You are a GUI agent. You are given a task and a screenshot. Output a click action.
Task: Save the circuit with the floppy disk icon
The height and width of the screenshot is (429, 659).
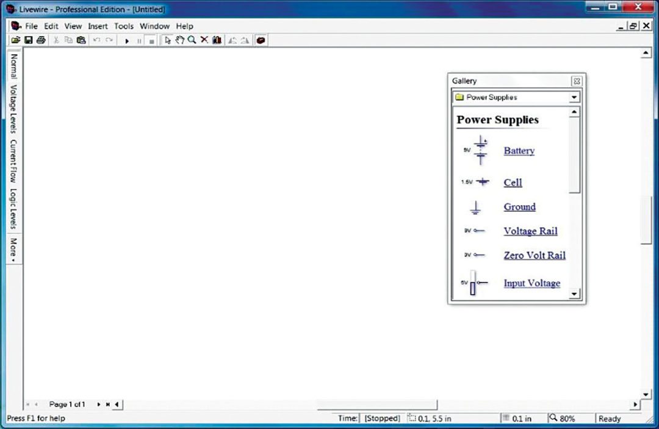point(28,40)
